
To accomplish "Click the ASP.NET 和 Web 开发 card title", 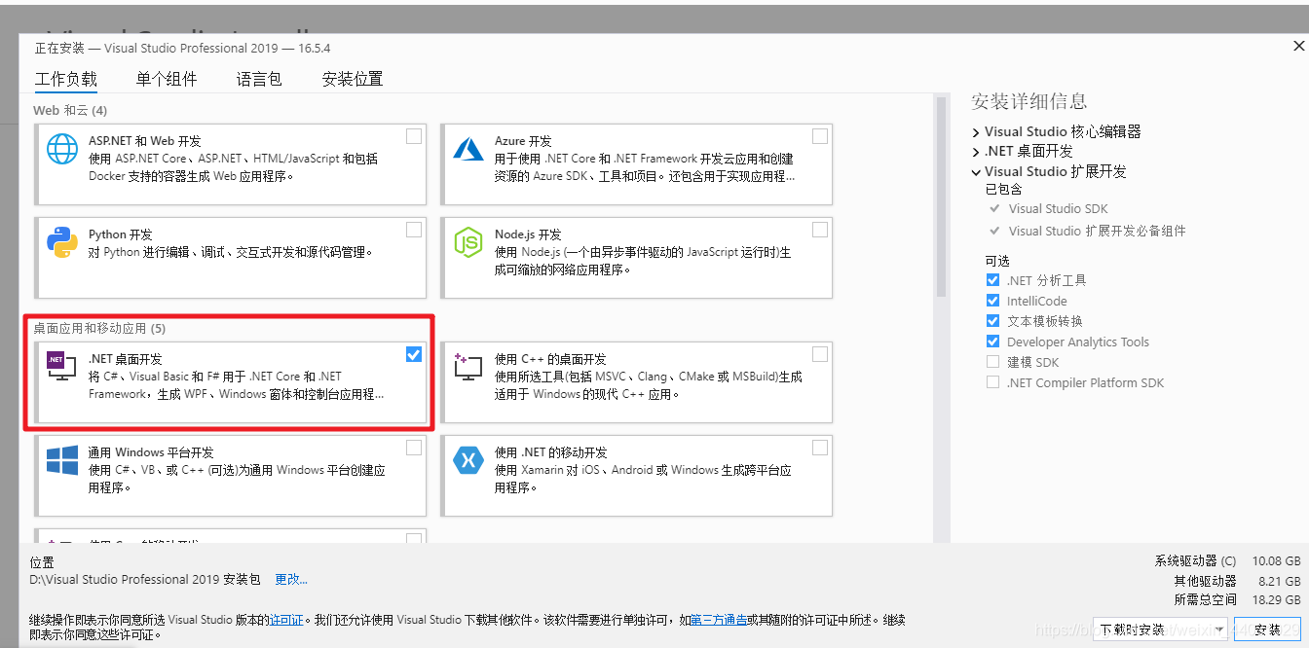I will pos(144,141).
